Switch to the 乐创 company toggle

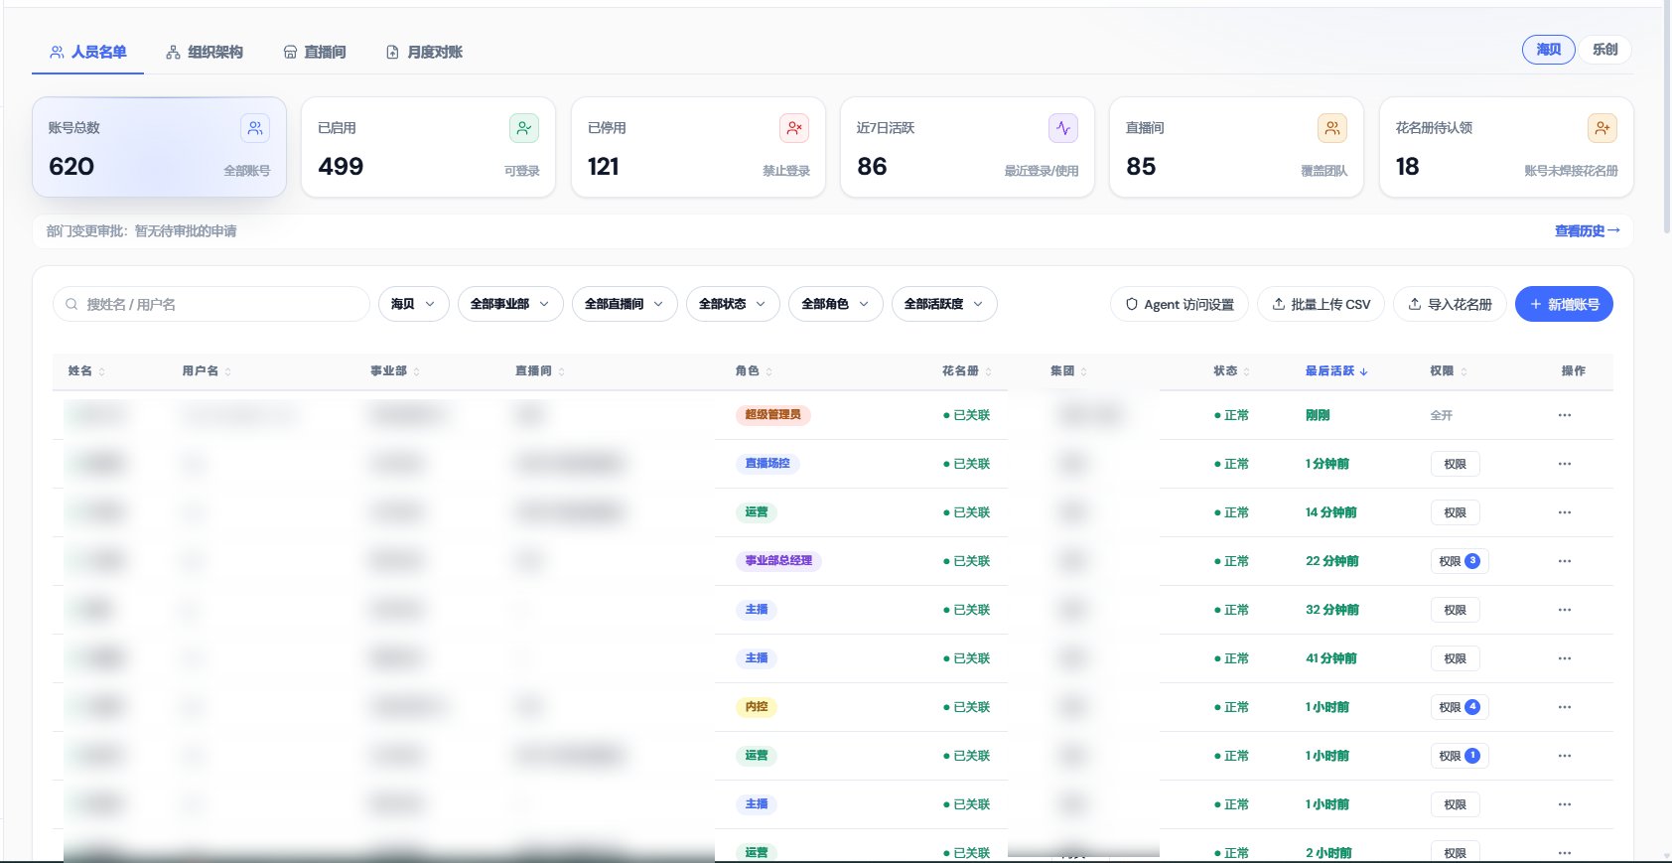(x=1604, y=50)
